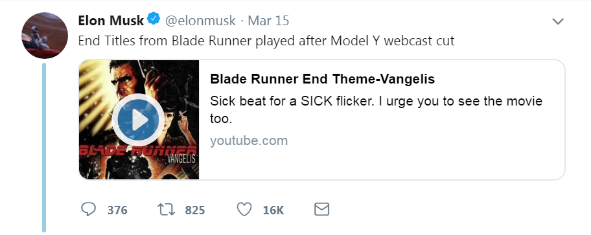Viewport: 591px width, 235px height.
Task: Click the blue verified badge
Action: [x=154, y=19]
